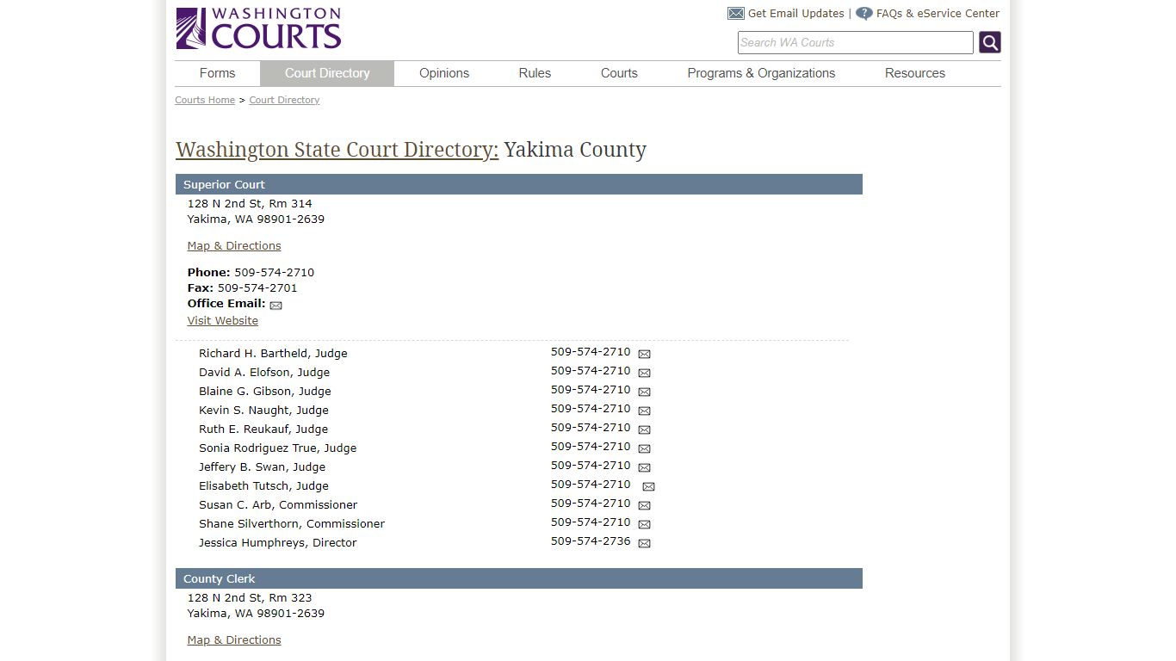Open County Clerk Map & Directions link
The width and height of the screenshot is (1176, 661).
[234, 640]
